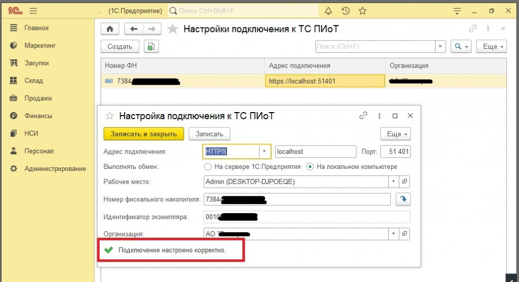The width and height of the screenshot is (519, 282).
Task: Navigate back with the left arrow
Action: 134,29
